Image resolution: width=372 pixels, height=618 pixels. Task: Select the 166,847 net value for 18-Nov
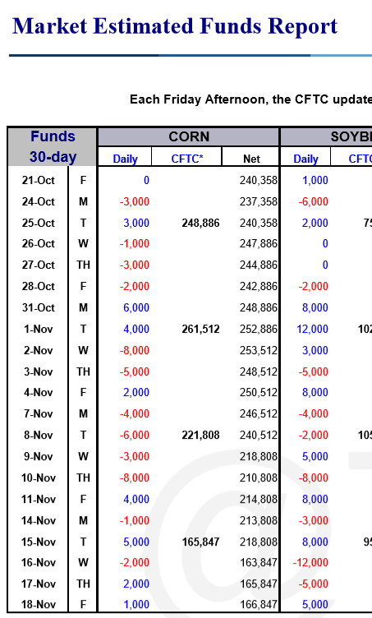[x=258, y=605]
